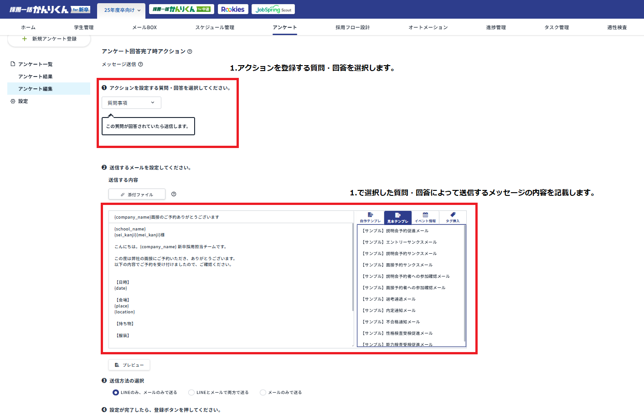Click the タグ挿入 tag icon
This screenshot has width=644, height=414.
click(453, 215)
